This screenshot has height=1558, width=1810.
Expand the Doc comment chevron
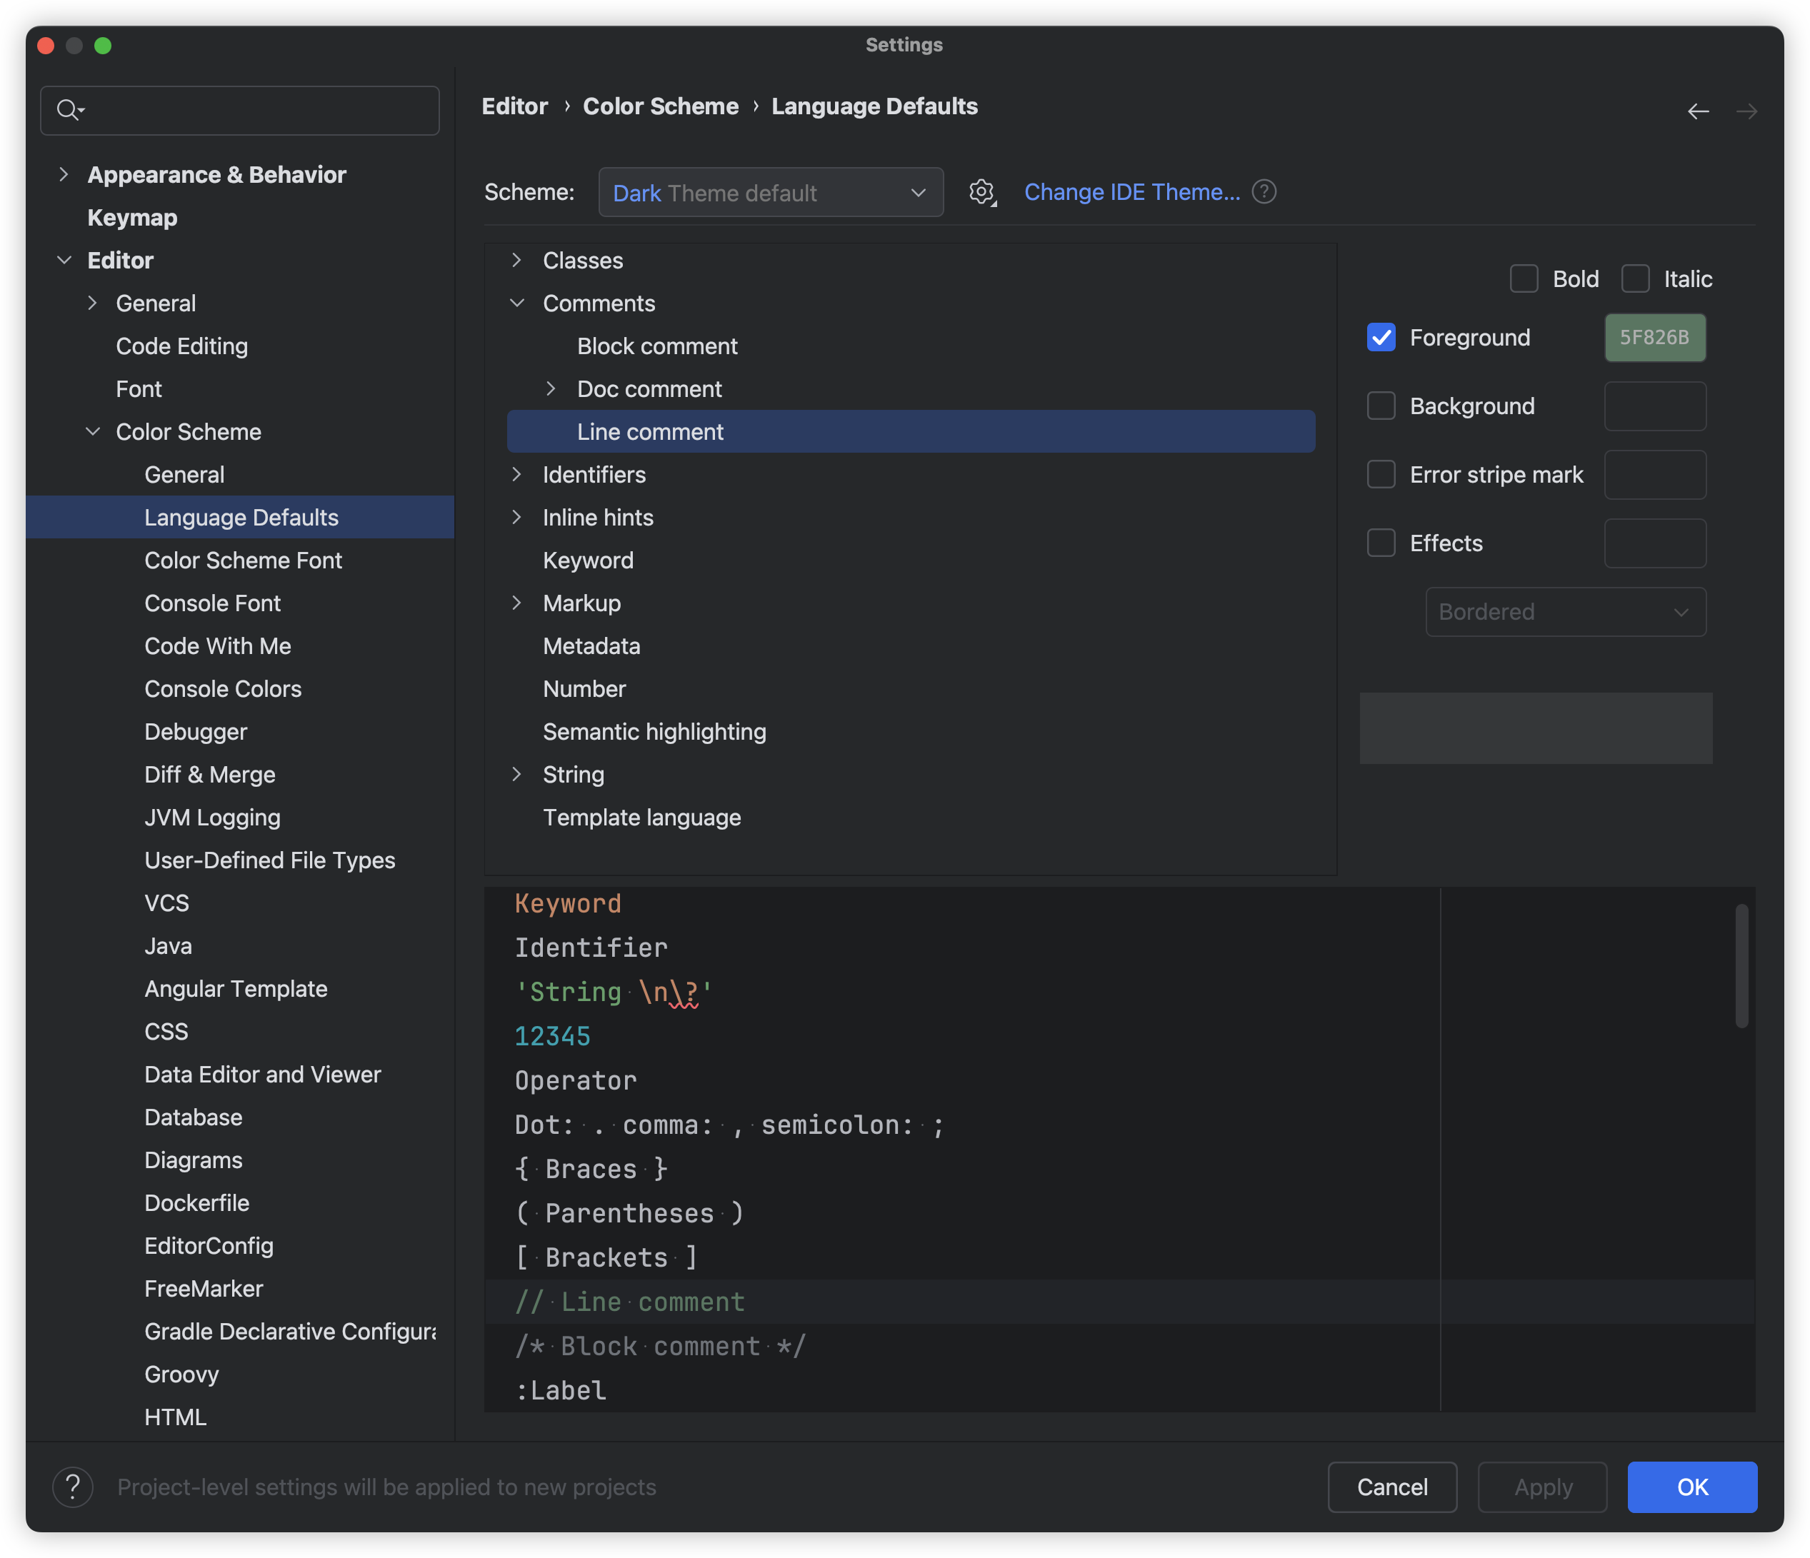(550, 388)
